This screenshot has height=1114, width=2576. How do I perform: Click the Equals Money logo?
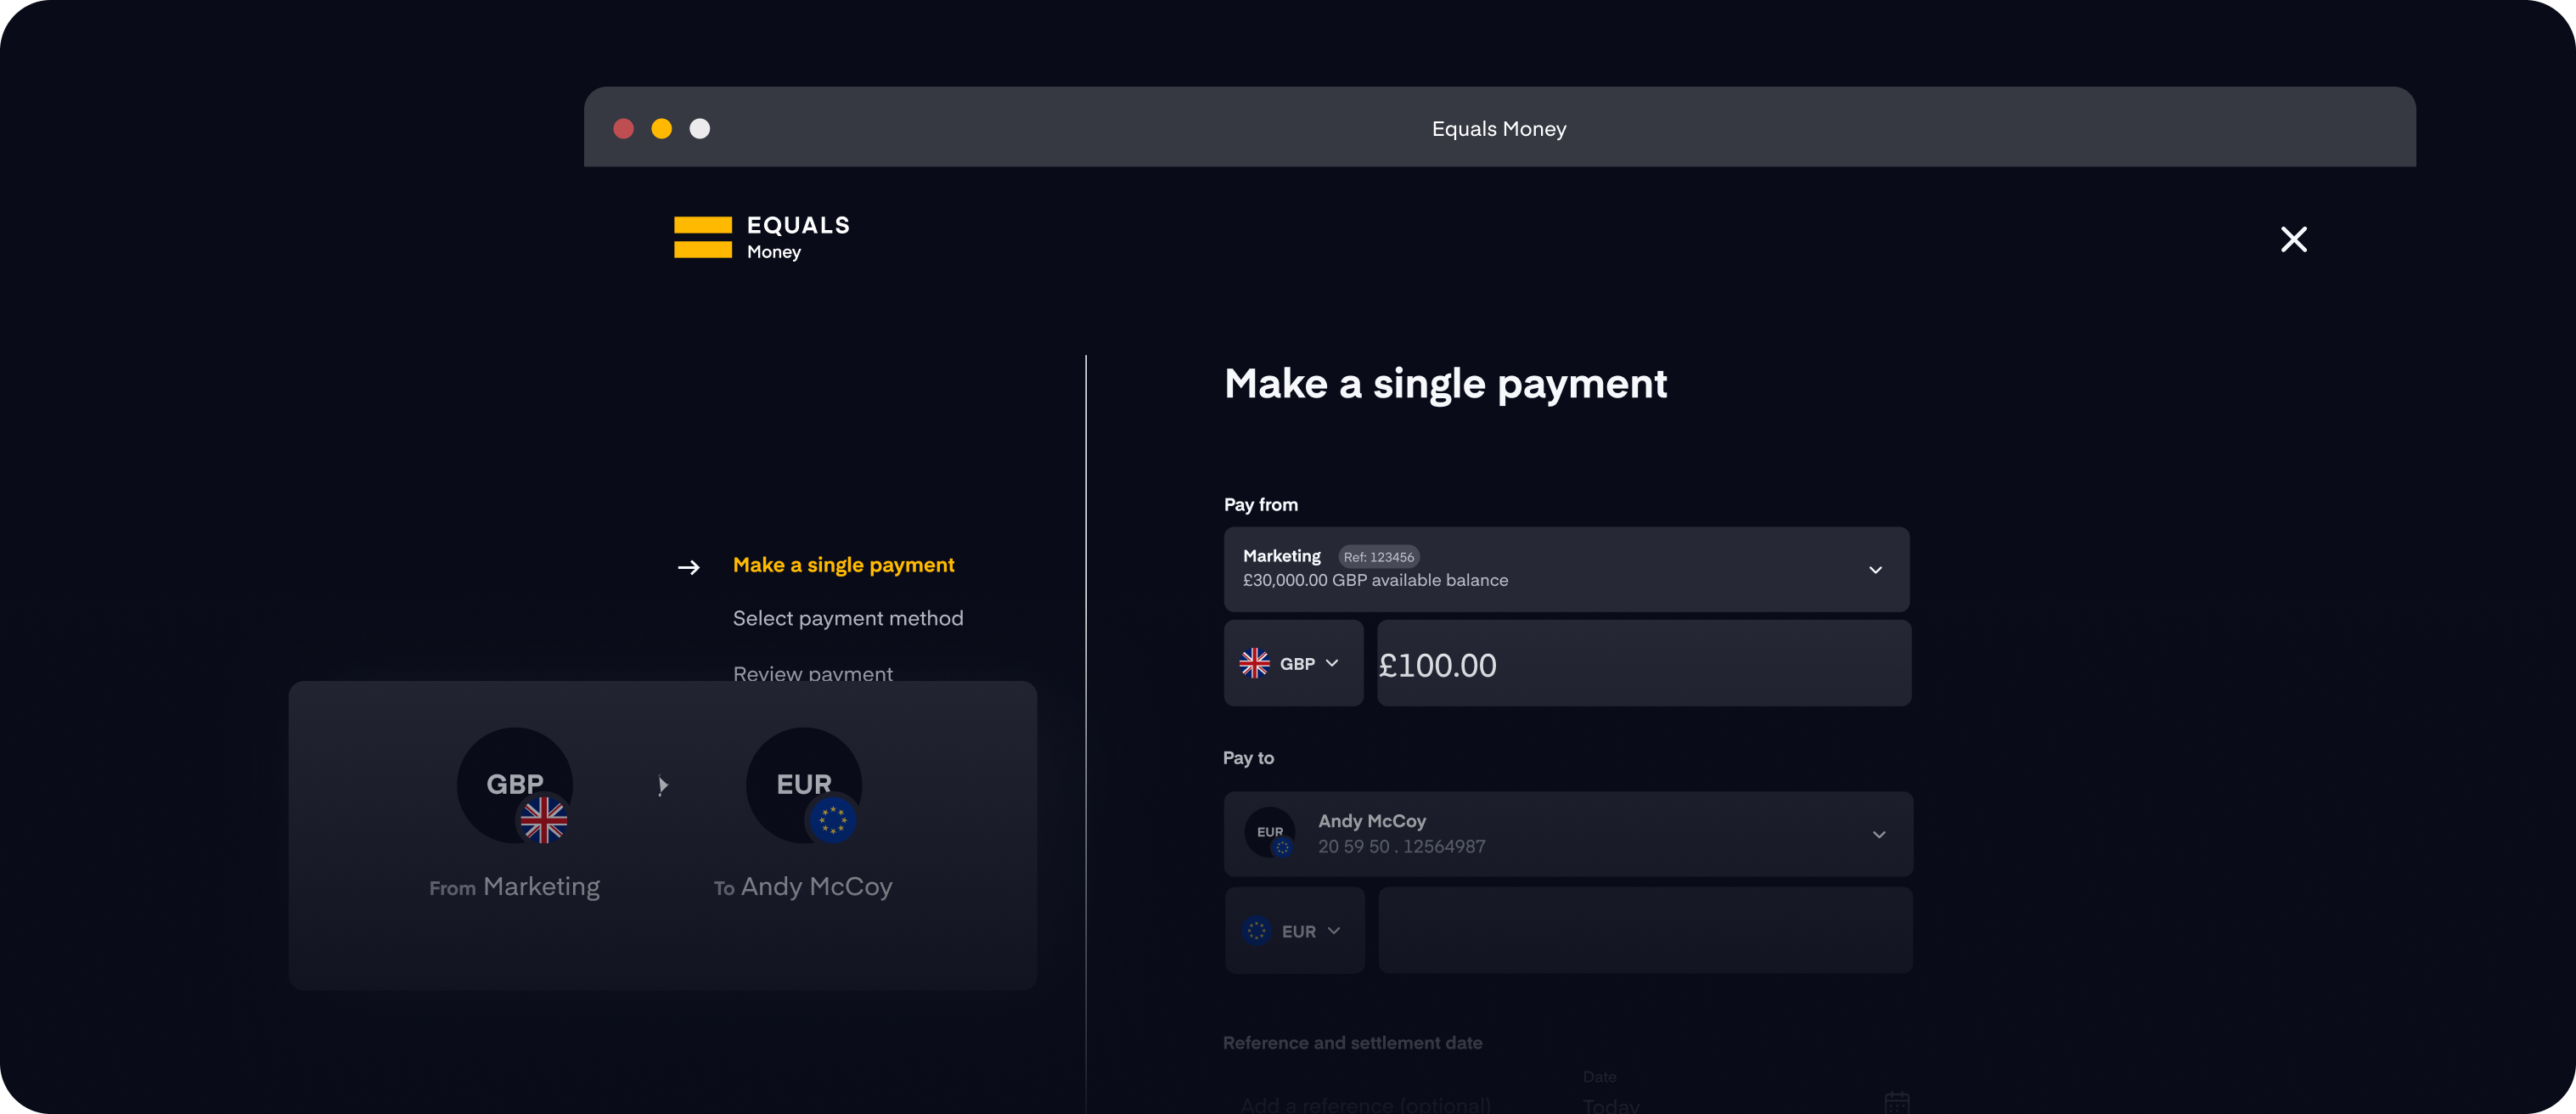coord(762,238)
